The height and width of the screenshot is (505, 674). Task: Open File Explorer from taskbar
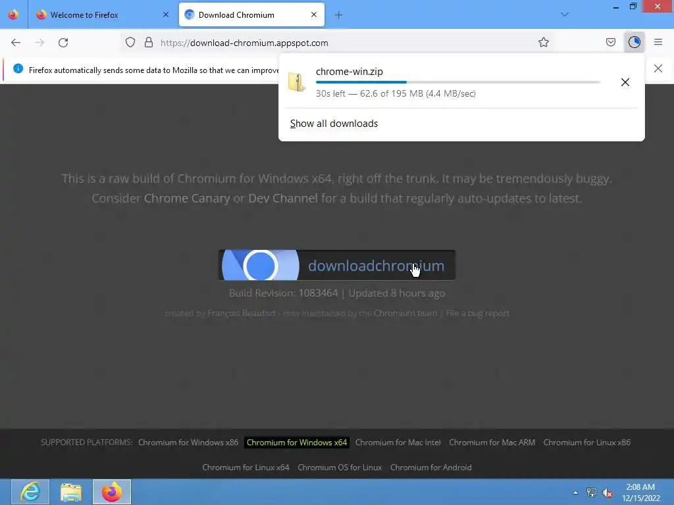tap(71, 492)
